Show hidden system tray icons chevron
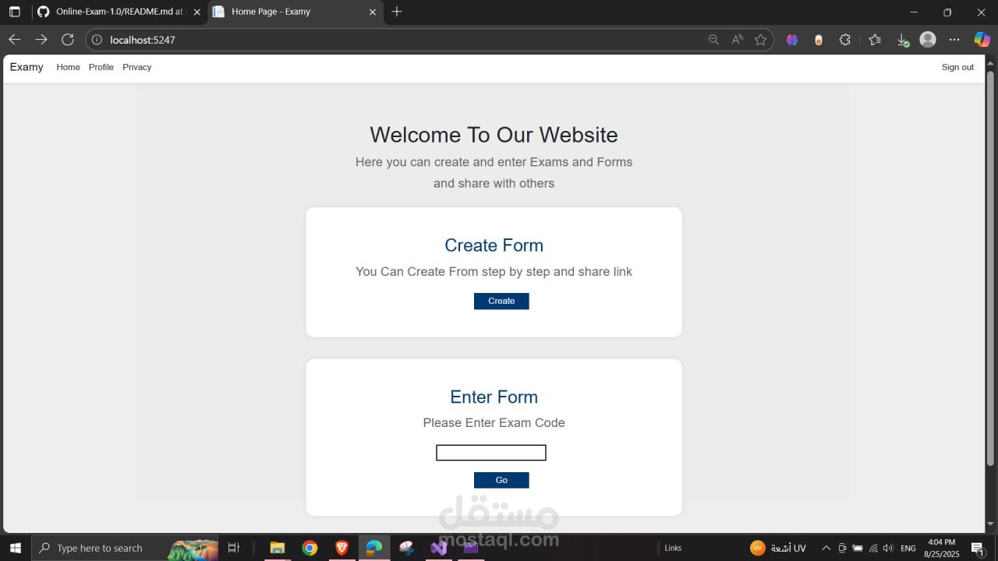The image size is (998, 561). 826,548
